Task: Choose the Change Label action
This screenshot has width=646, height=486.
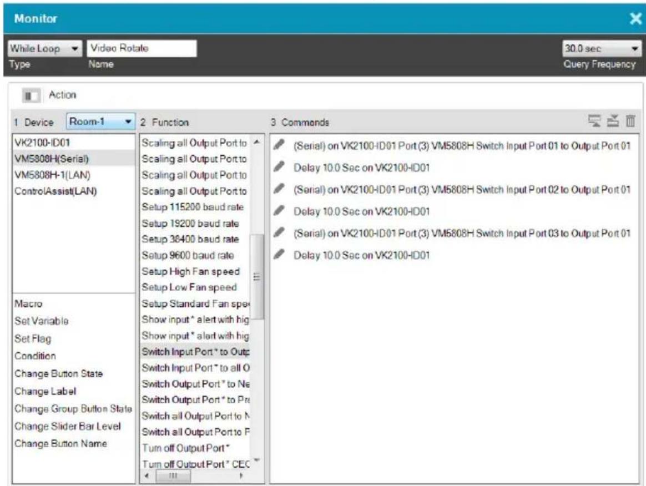Action: [x=46, y=391]
